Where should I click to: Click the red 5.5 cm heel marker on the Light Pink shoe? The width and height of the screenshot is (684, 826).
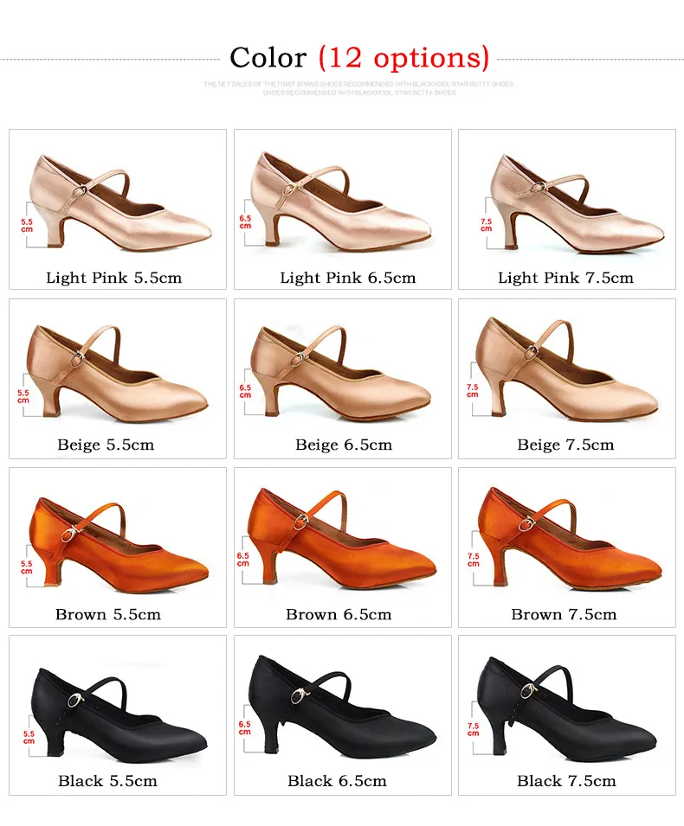[25, 226]
